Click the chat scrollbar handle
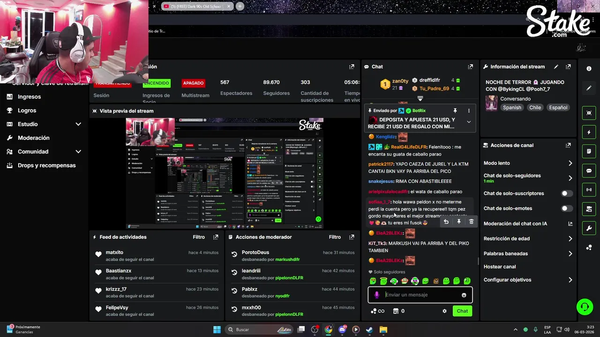 478,261
